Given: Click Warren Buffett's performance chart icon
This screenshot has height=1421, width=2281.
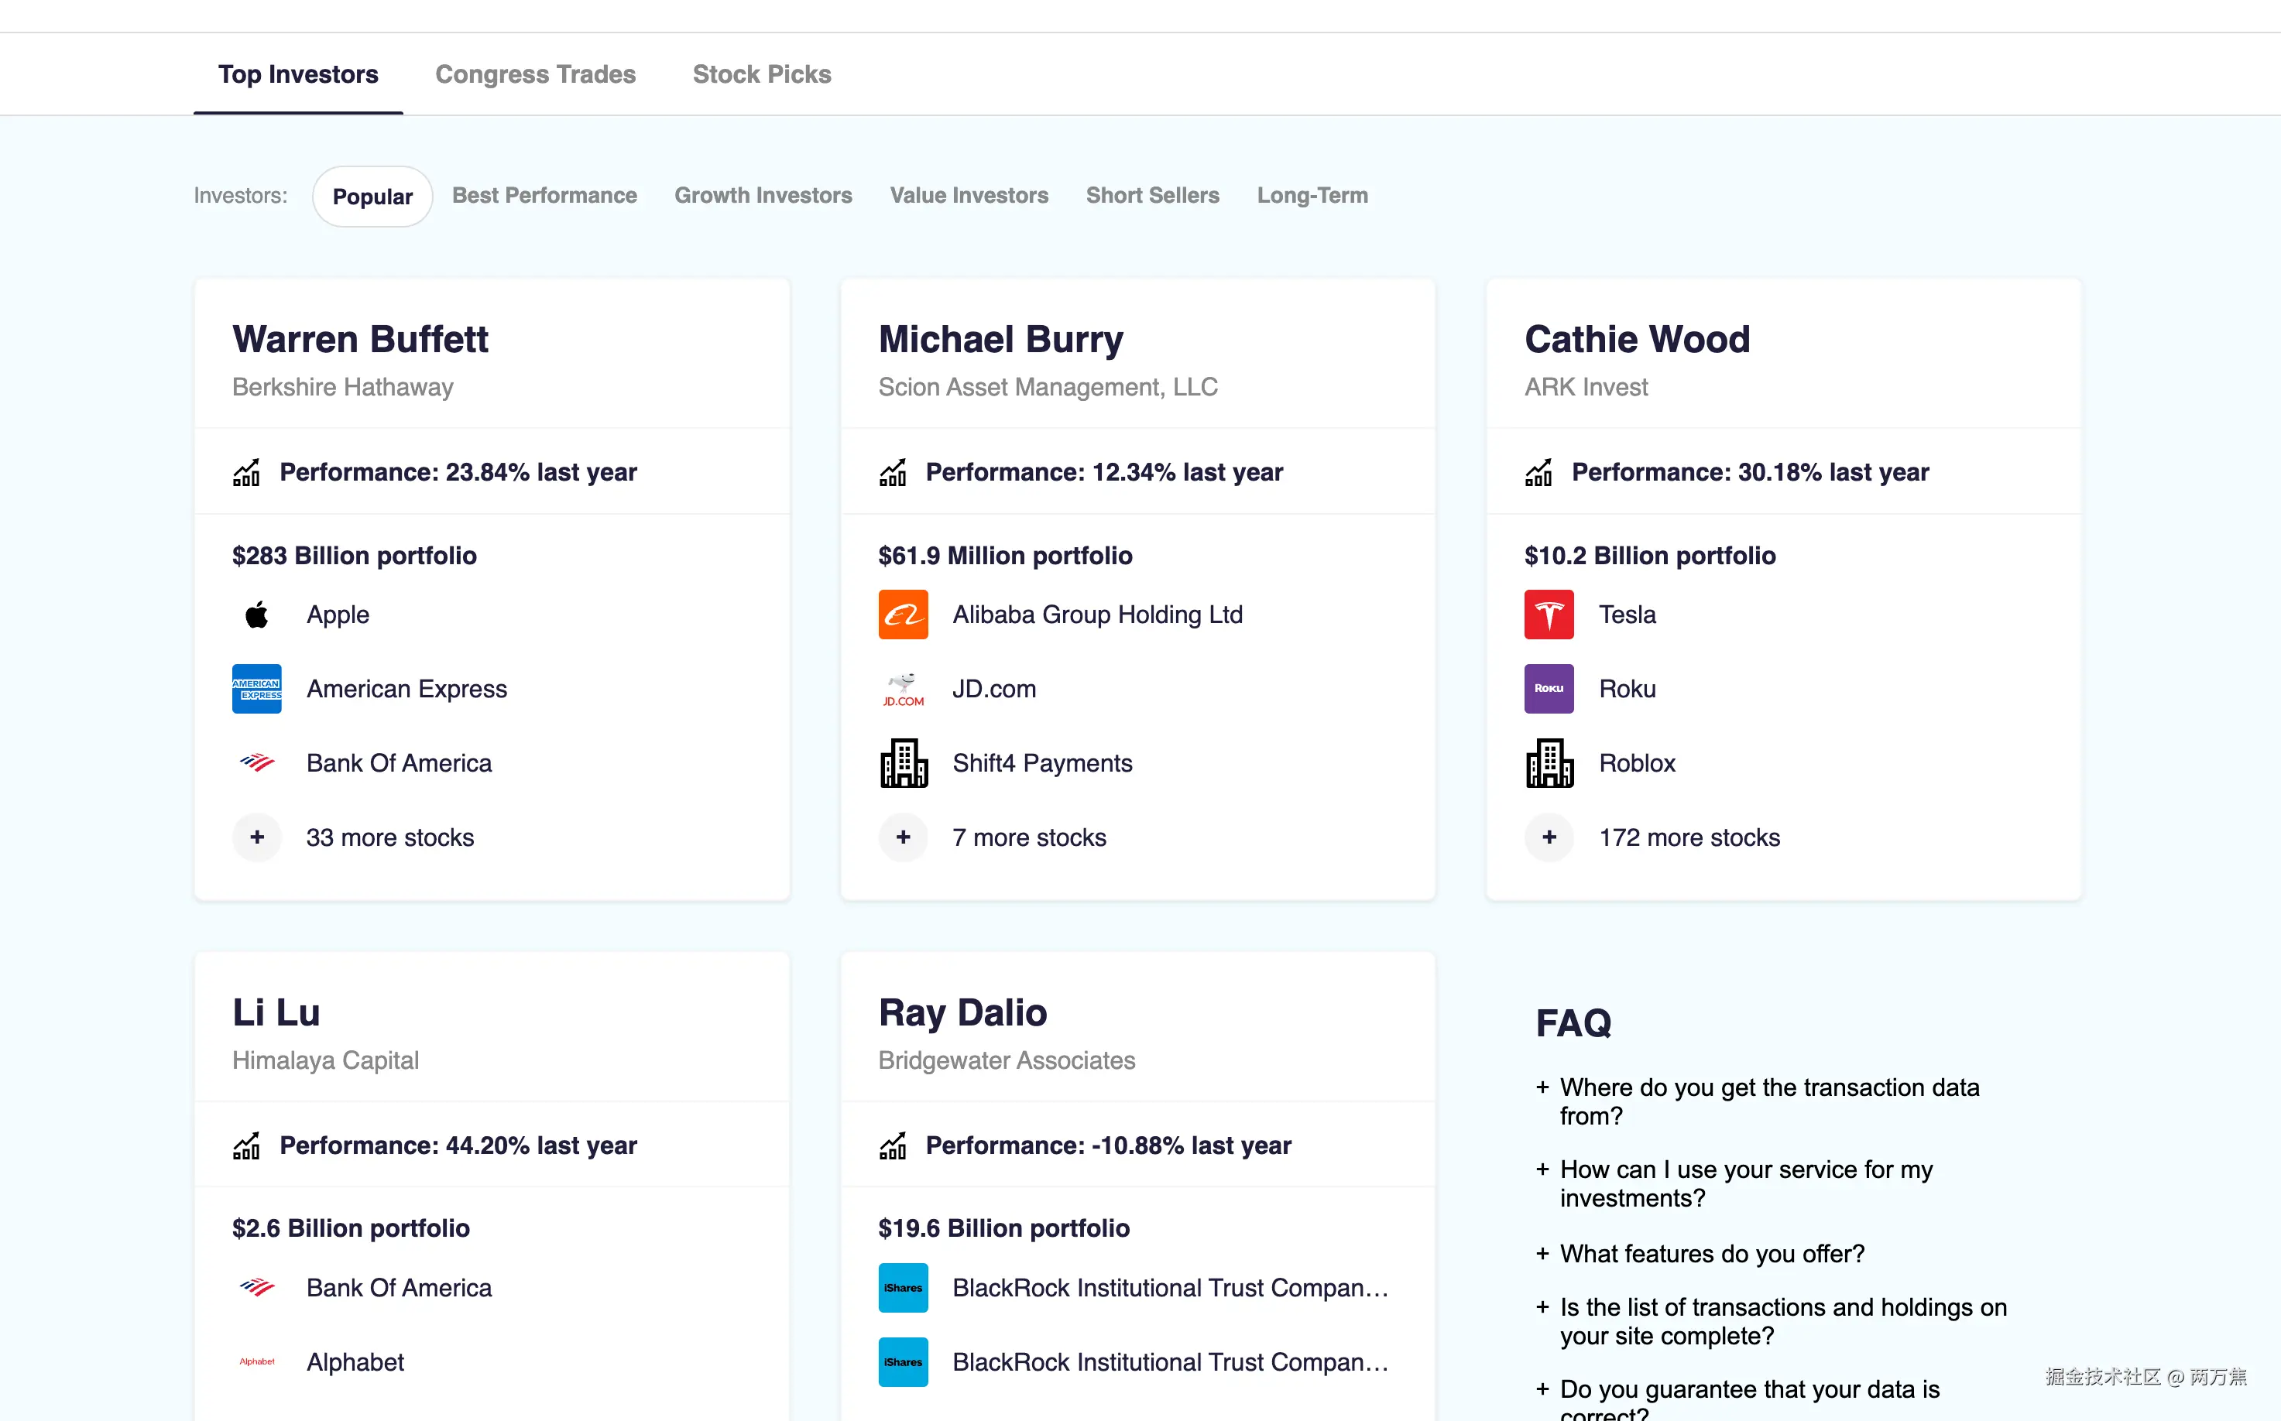Looking at the screenshot, I should point(246,473).
